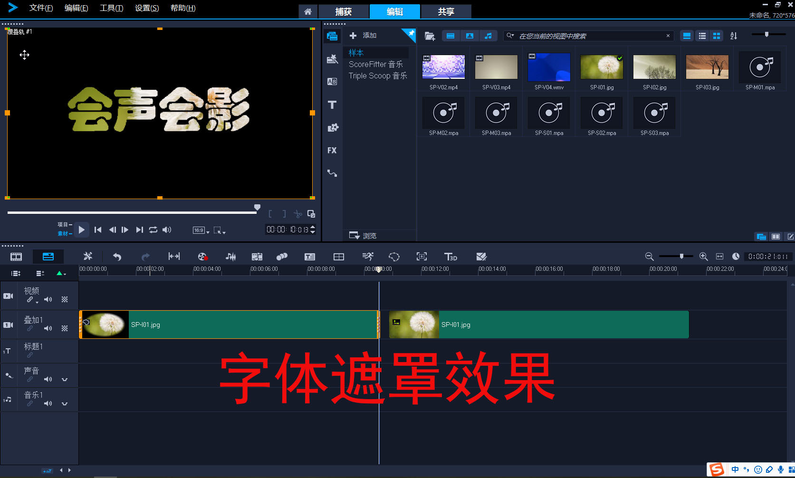Open the Time Remapping tool

tap(368, 257)
